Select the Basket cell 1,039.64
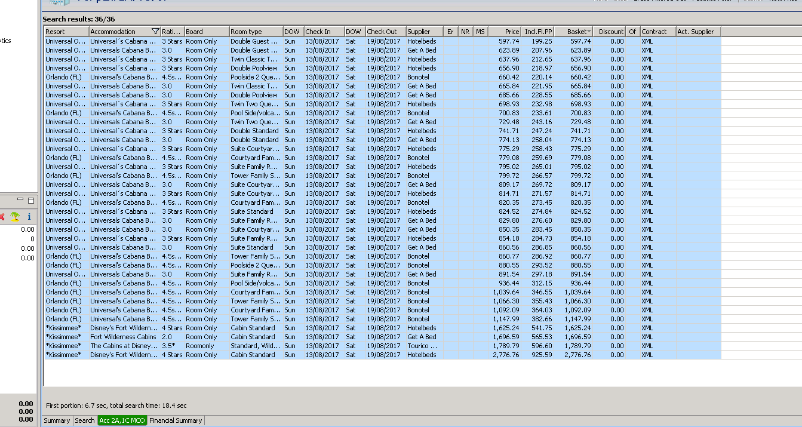Viewport: 802px width, 427px height. tap(573, 292)
